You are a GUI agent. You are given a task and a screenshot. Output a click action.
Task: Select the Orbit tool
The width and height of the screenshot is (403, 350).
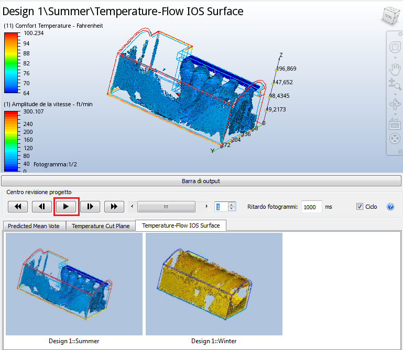tap(395, 104)
